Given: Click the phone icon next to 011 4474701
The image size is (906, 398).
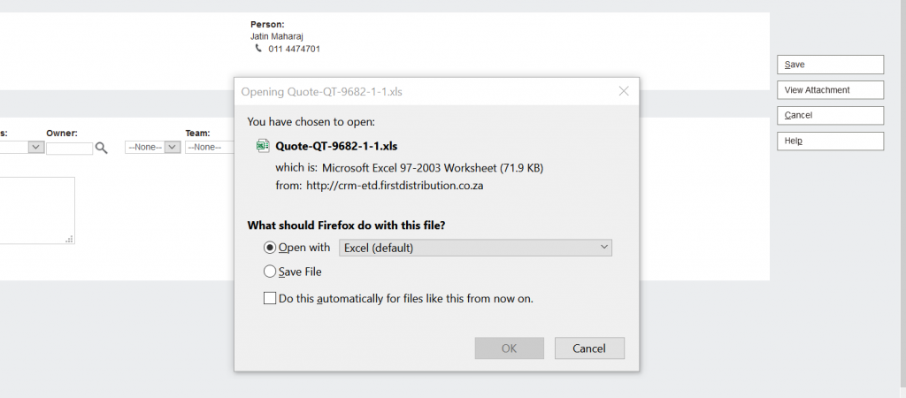Looking at the screenshot, I should tap(259, 49).
